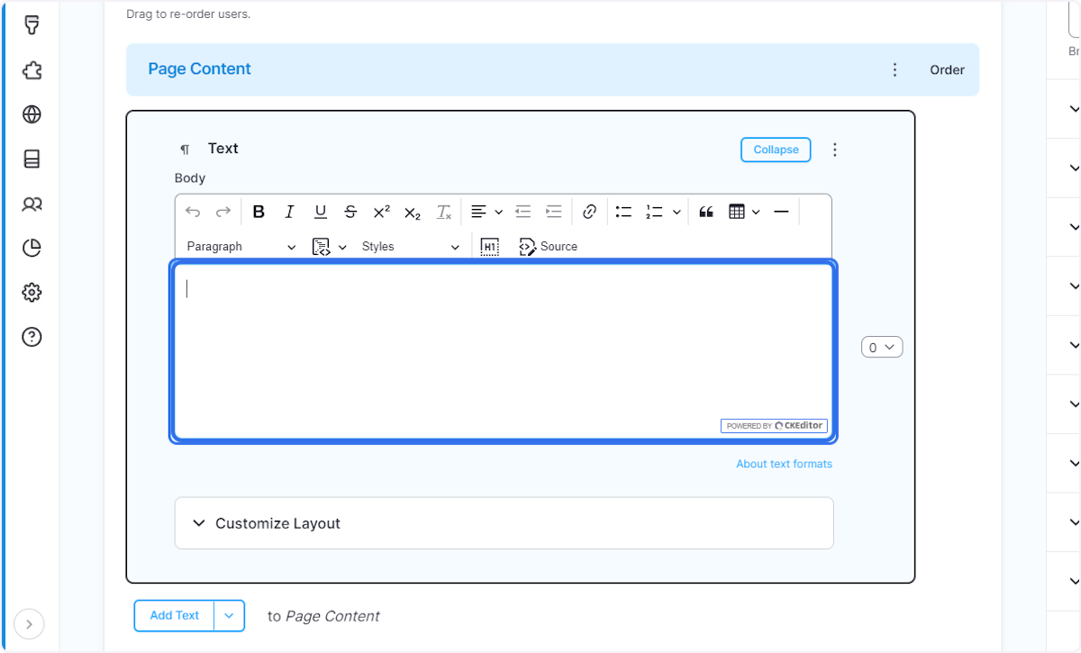Open the Source view of the editor
This screenshot has height=653, width=1081.
pyautogui.click(x=549, y=246)
